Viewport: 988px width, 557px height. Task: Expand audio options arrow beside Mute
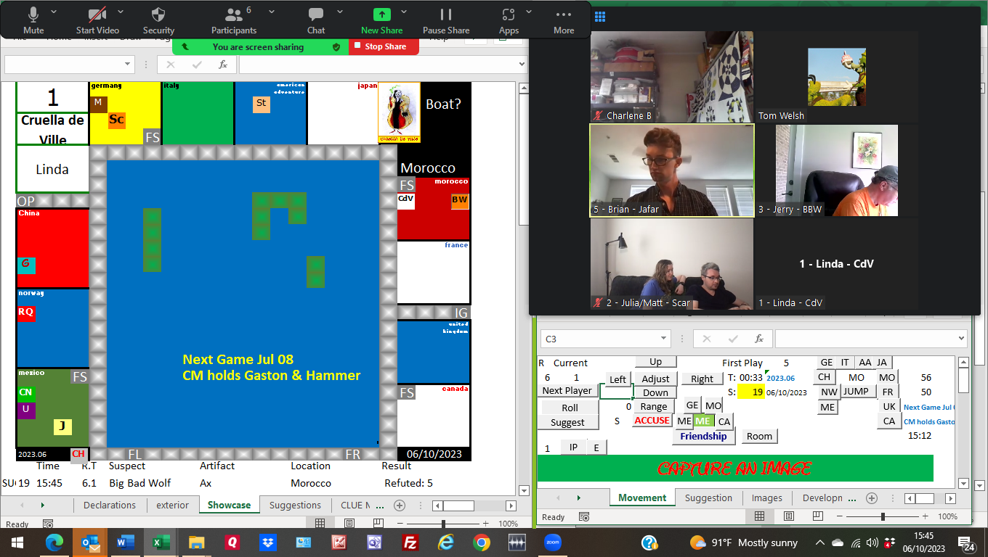[x=53, y=12]
